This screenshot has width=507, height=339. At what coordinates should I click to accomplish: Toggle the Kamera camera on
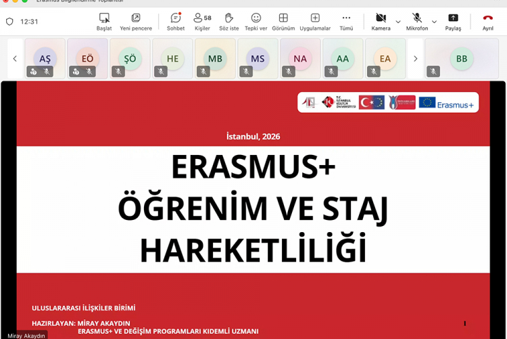pyautogui.click(x=381, y=22)
